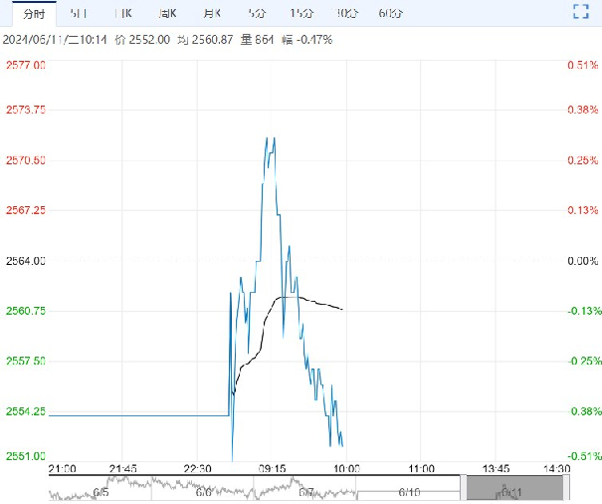Switch to the 周K weekly chart tab
Viewport: 602px width, 504px height.
point(166,13)
